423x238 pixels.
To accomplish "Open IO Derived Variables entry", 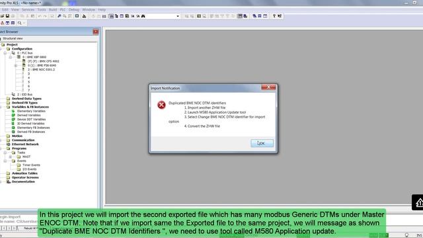I will click(30, 124).
